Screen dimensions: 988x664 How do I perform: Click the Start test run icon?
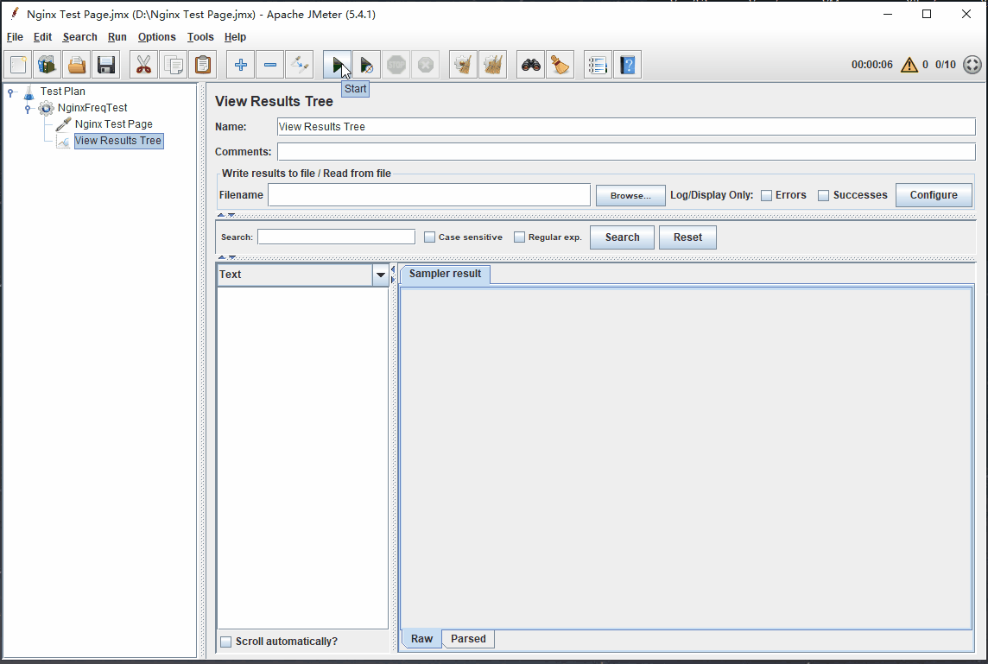click(x=338, y=65)
